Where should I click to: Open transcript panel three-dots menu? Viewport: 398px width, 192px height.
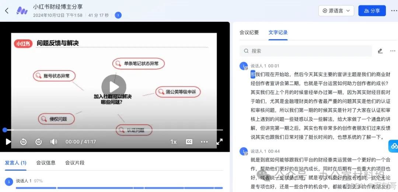tap(393, 51)
